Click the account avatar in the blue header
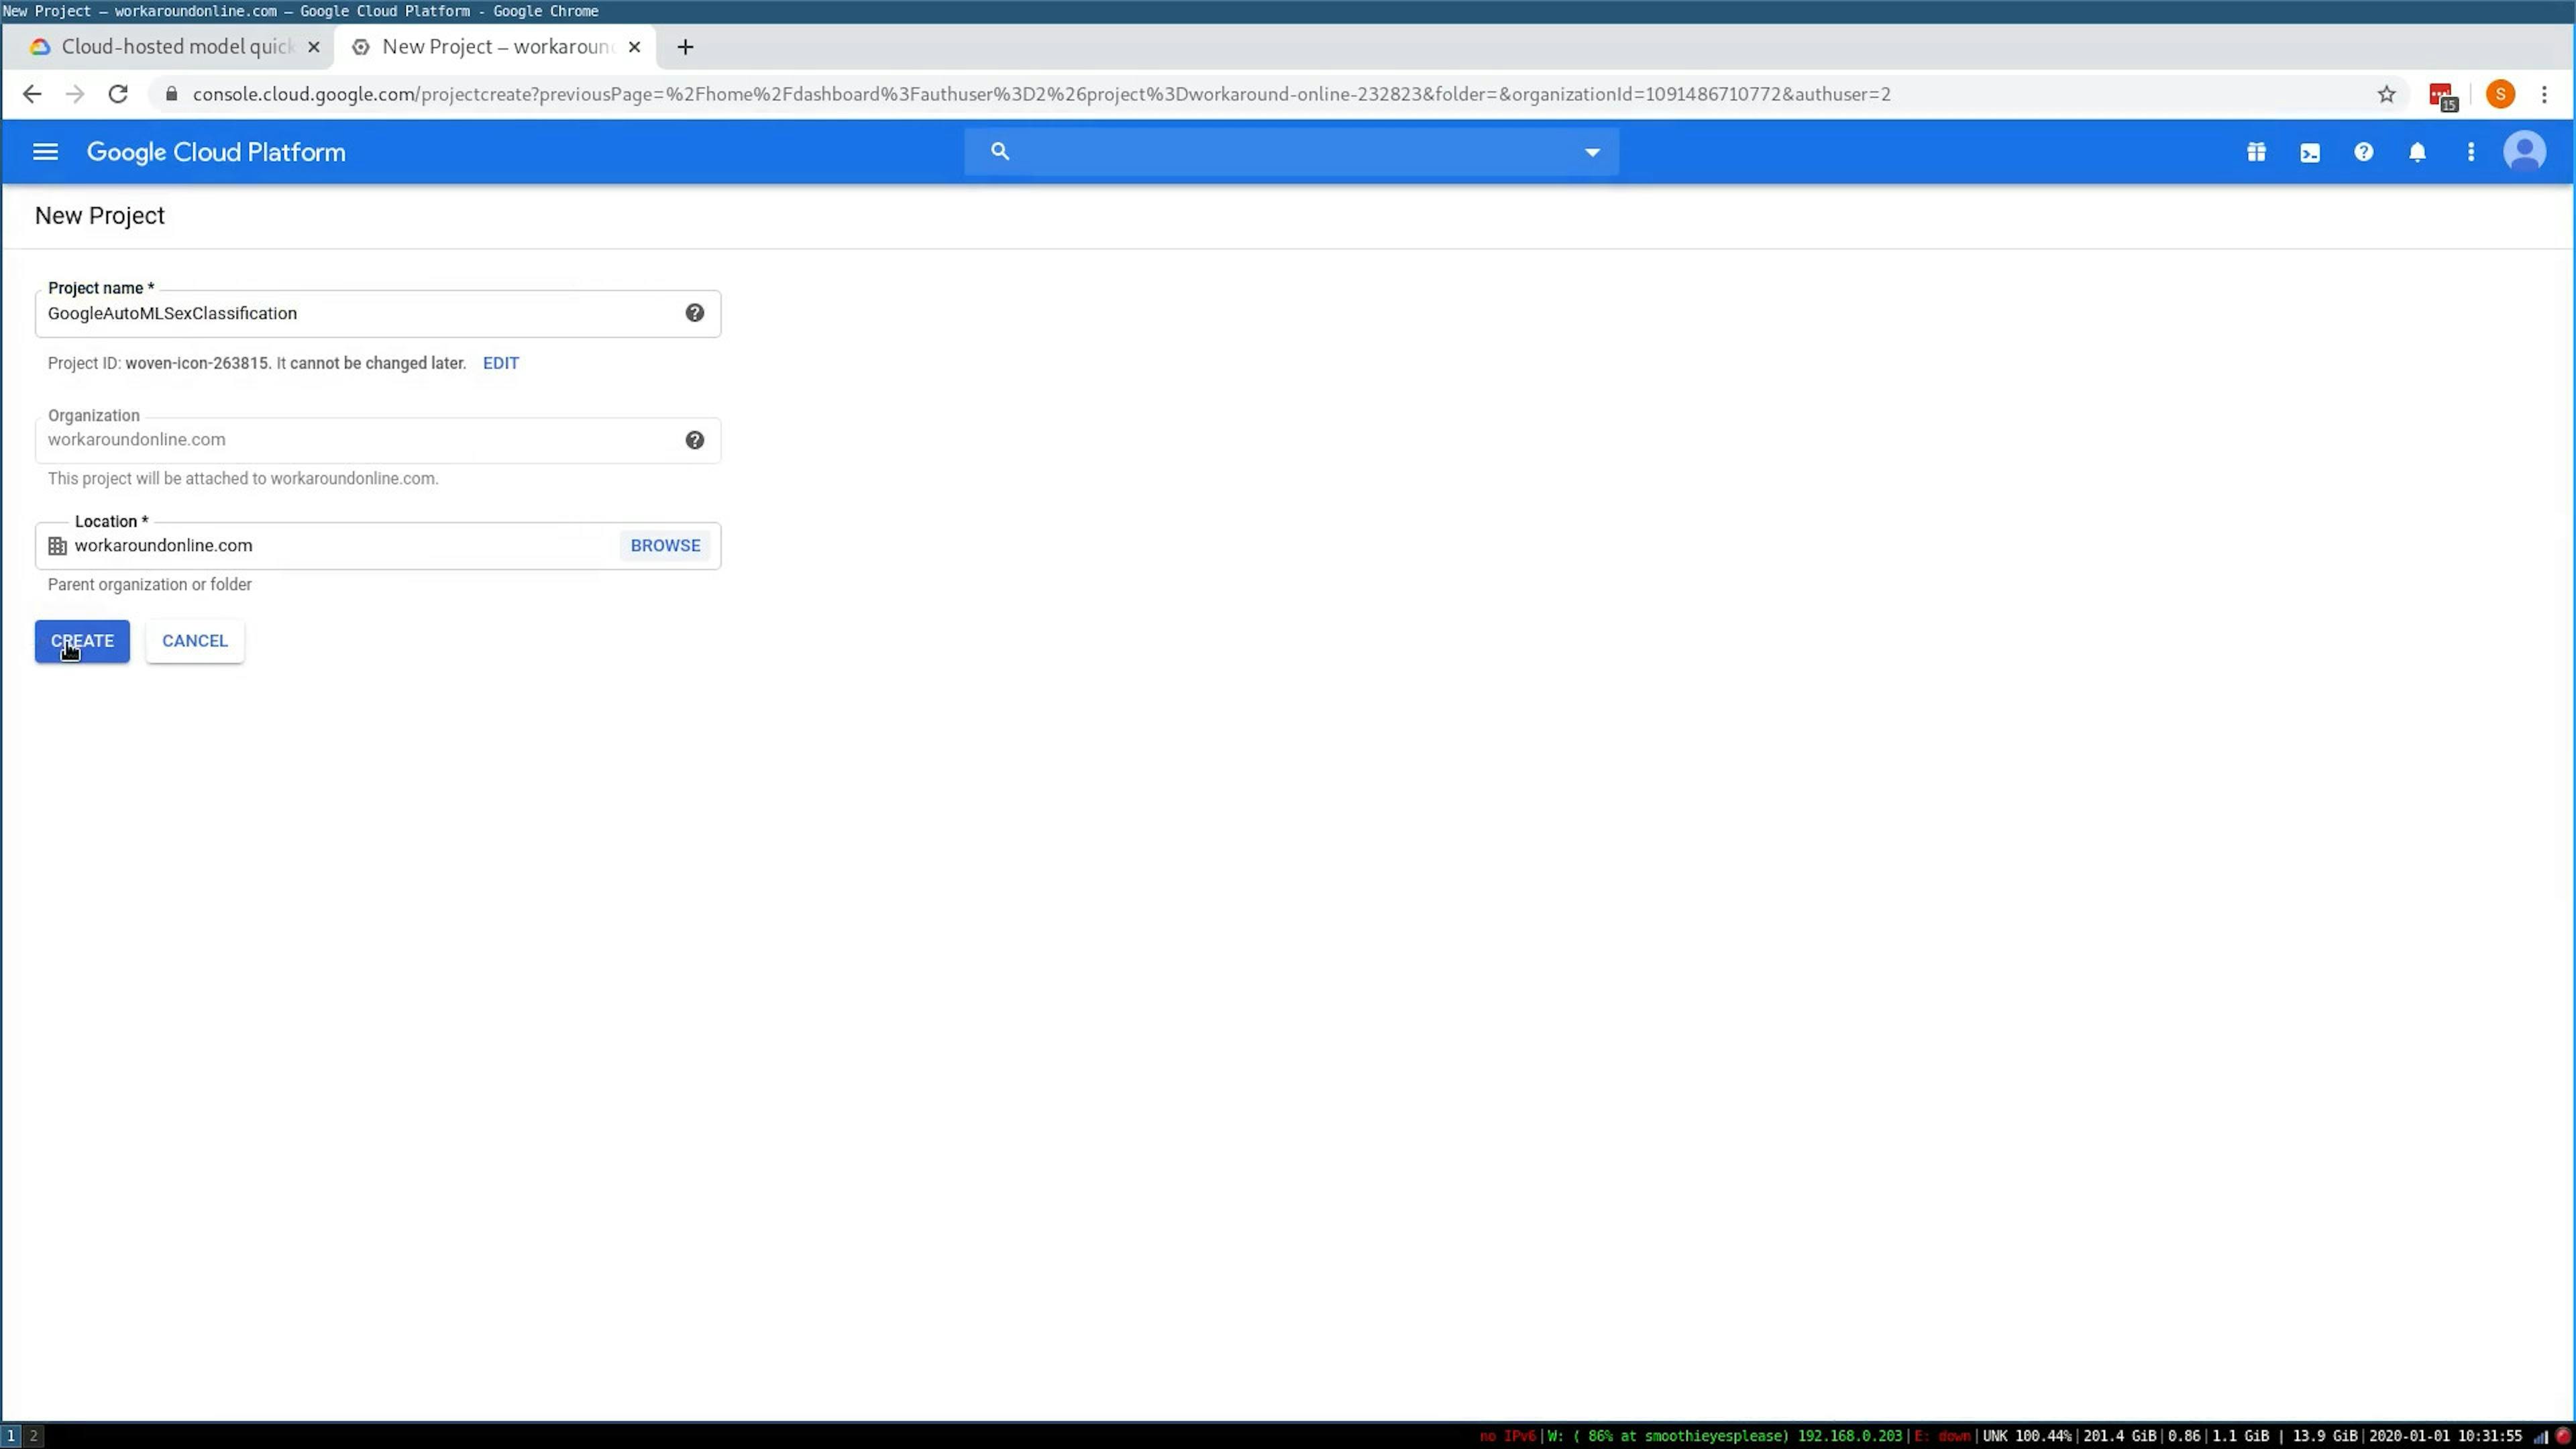 [x=2524, y=152]
